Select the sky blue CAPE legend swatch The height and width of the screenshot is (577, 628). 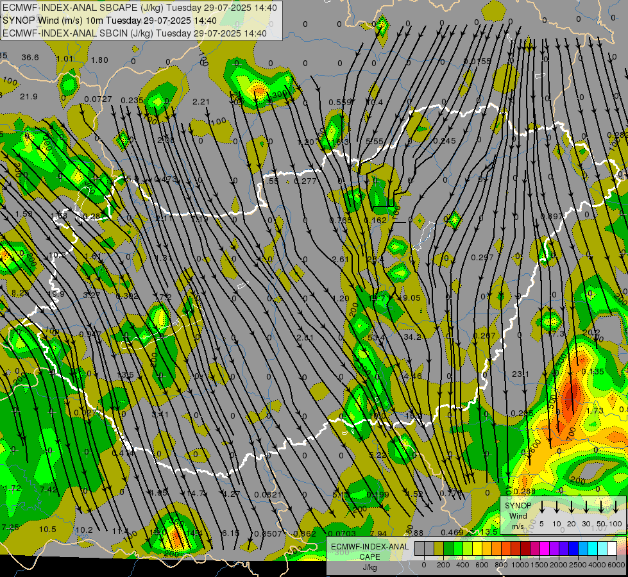click(x=582, y=548)
